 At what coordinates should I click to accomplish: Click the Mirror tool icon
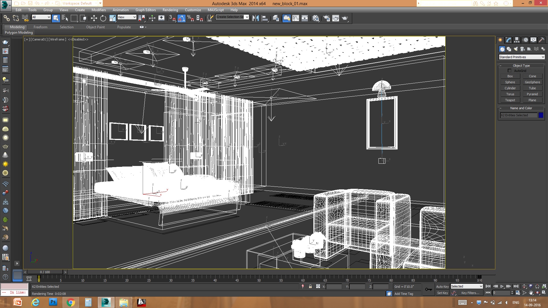tap(255, 18)
